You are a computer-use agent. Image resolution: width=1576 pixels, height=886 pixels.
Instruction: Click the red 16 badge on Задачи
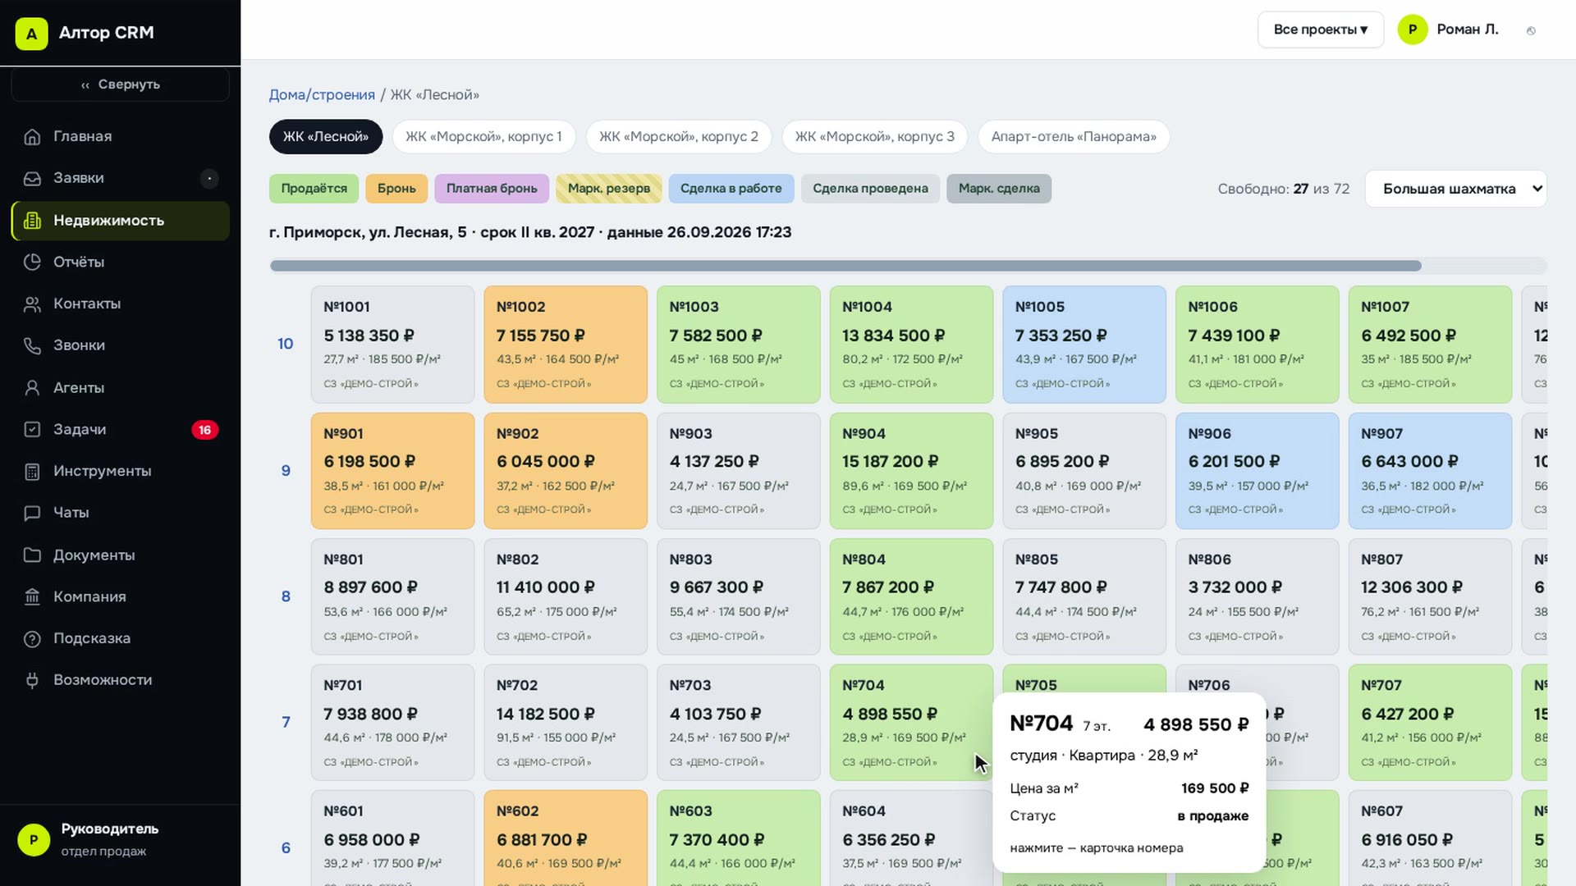(204, 430)
